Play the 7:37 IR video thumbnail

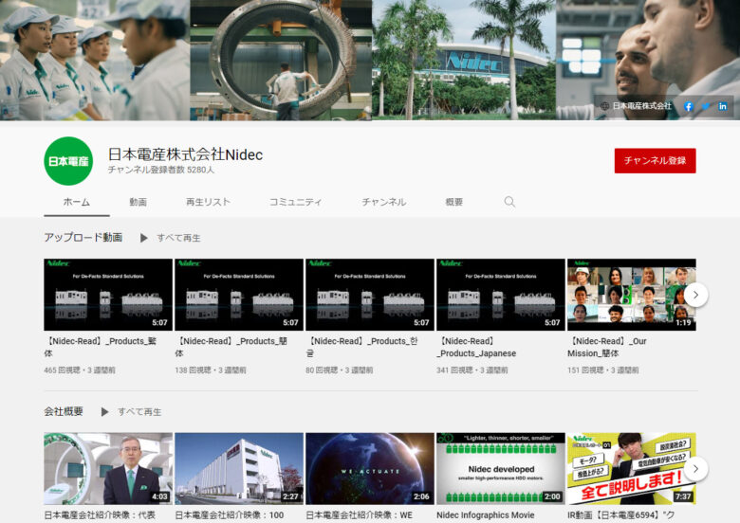coord(632,469)
